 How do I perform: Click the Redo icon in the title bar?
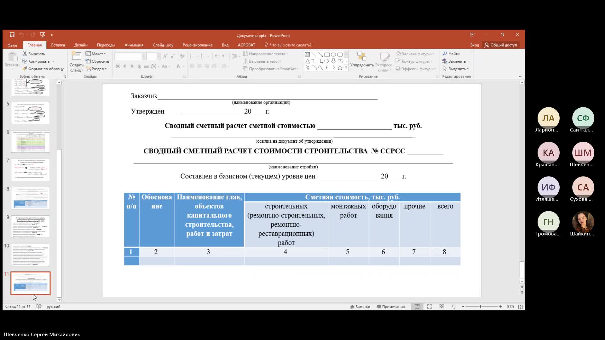point(33,35)
